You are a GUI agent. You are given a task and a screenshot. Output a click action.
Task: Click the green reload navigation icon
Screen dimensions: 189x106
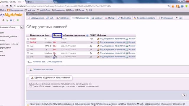point(18,20)
